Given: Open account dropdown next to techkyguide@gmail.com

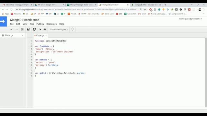Looking at the screenshot, I should click(x=201, y=19).
